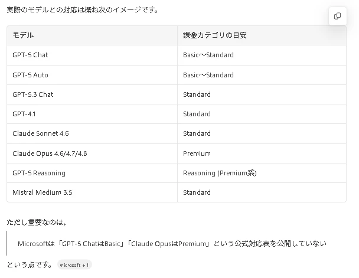Click the GPT-4.1 table cell

coord(92,114)
